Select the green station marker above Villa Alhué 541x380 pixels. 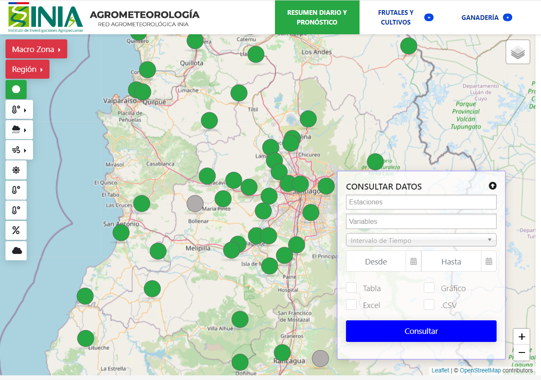tap(240, 319)
